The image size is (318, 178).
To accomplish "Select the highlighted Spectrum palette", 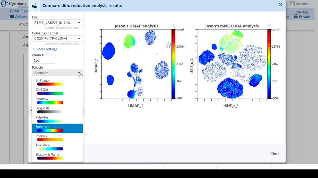I will click(x=57, y=128).
